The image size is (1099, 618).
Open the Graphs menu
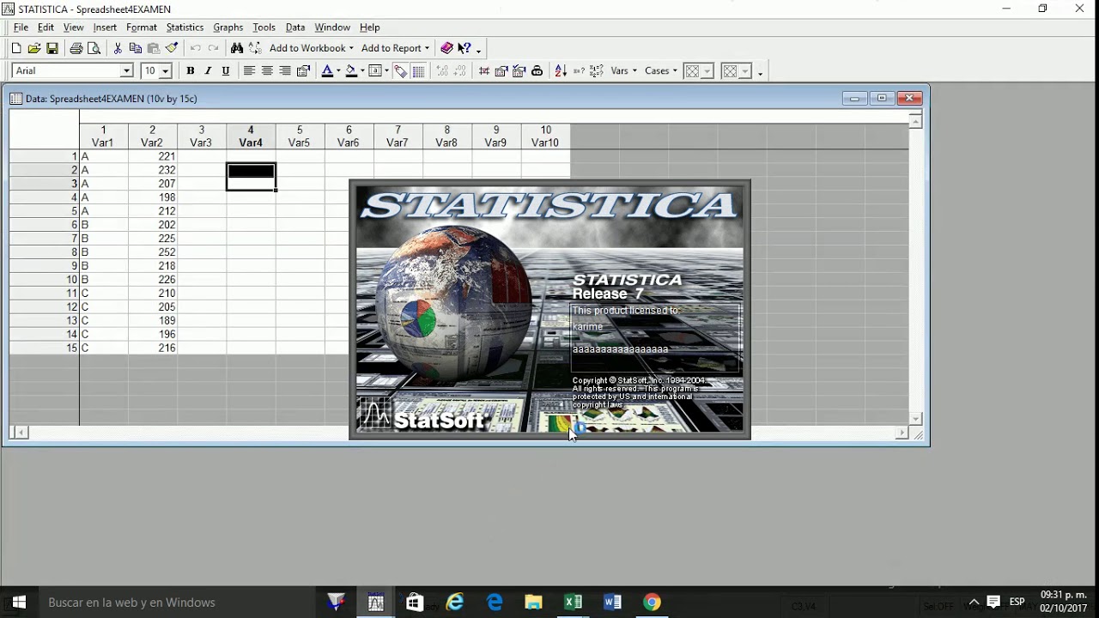pyautogui.click(x=228, y=27)
